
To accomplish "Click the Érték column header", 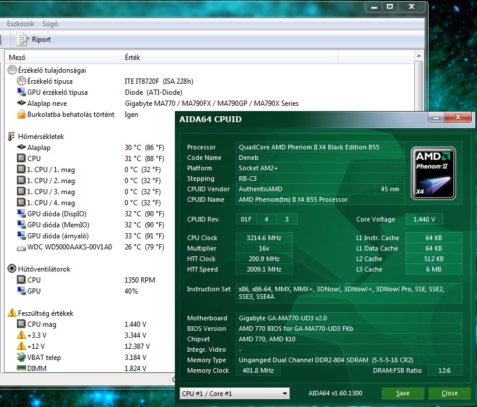I will tap(229, 57).
